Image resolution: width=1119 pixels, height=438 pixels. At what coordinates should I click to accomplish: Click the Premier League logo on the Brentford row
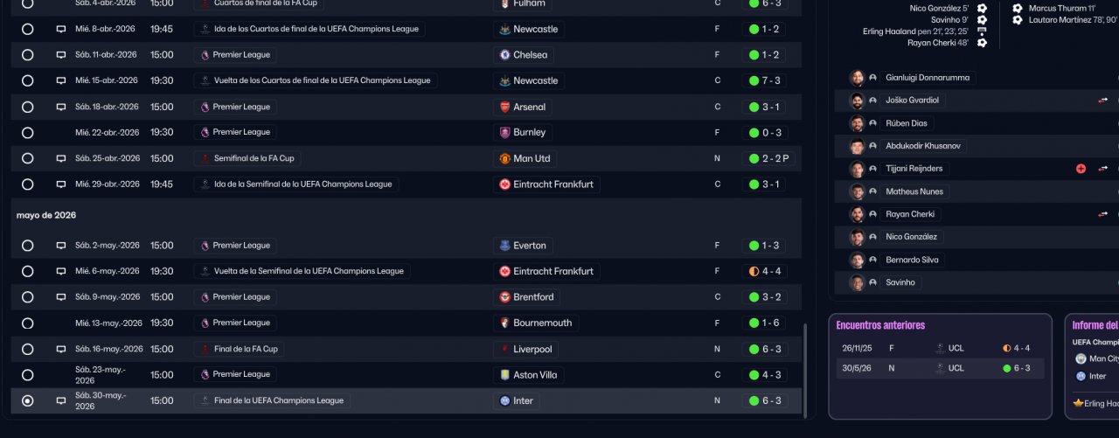[x=205, y=297]
